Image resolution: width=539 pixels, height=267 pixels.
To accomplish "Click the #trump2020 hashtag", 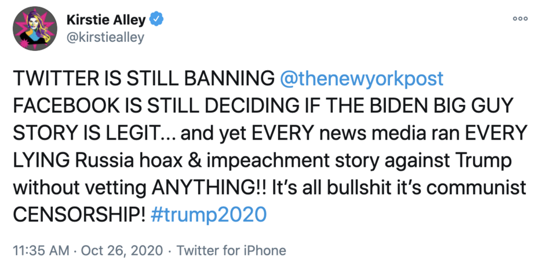I will click(209, 214).
